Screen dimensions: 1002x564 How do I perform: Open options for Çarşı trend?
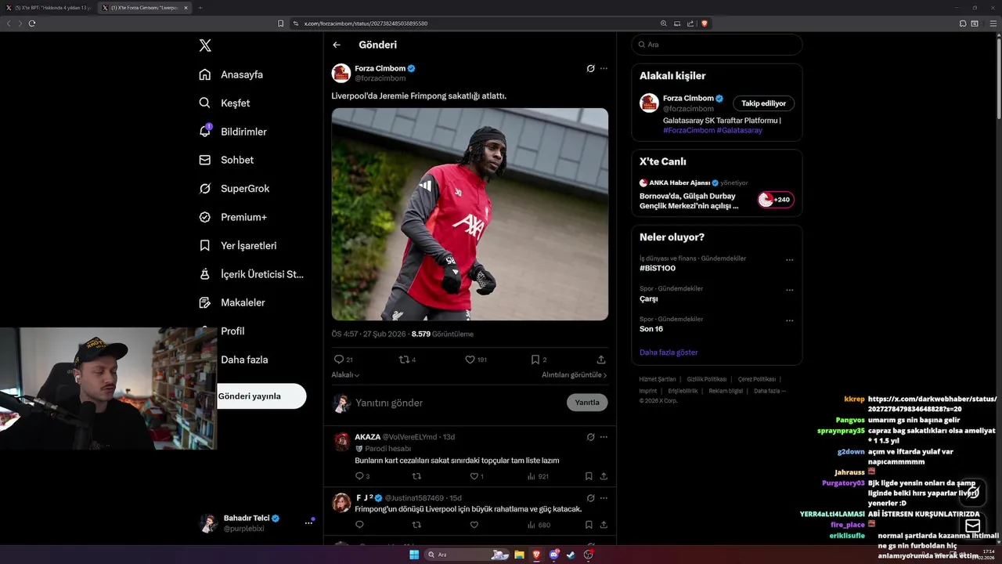[789, 291]
